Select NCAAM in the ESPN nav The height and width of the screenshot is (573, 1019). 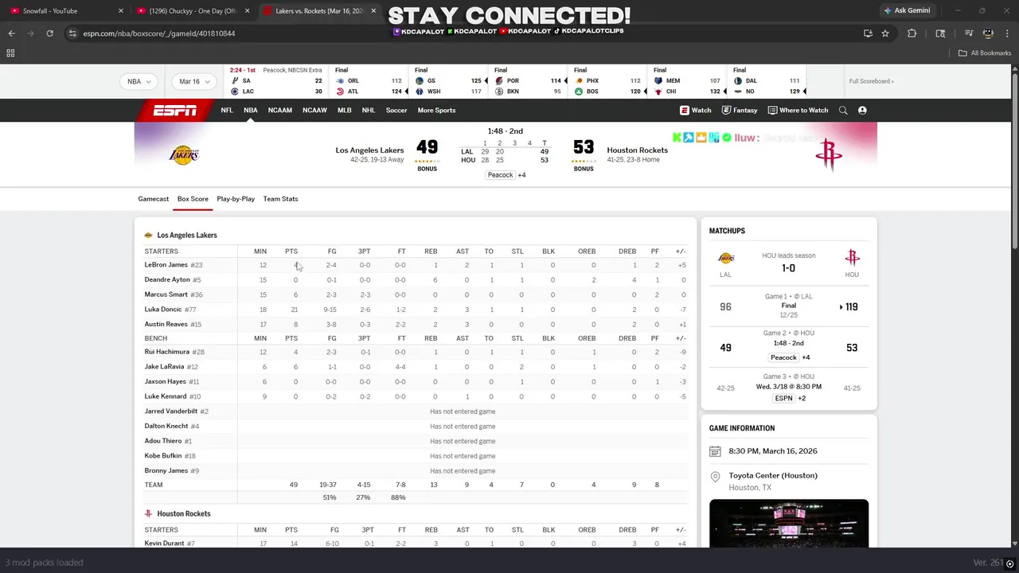point(280,111)
